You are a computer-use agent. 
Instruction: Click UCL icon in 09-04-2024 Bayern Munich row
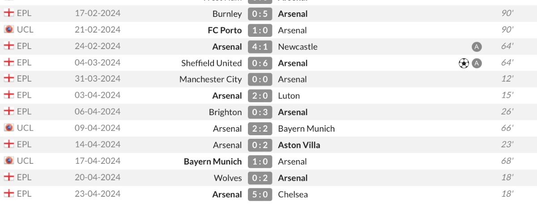(x=9, y=128)
